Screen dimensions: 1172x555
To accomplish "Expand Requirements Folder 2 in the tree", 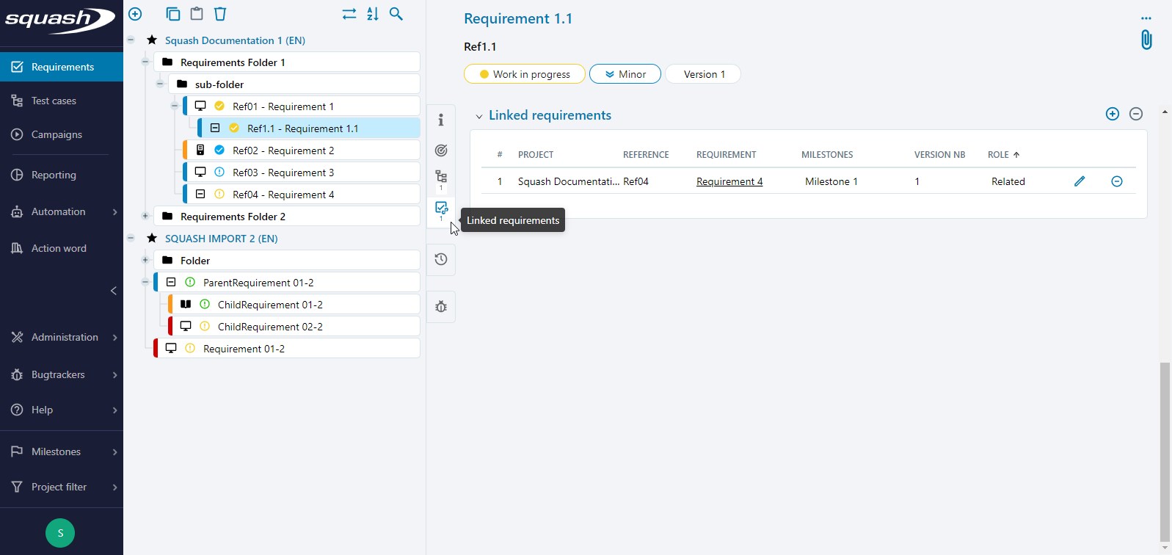I will point(145,217).
